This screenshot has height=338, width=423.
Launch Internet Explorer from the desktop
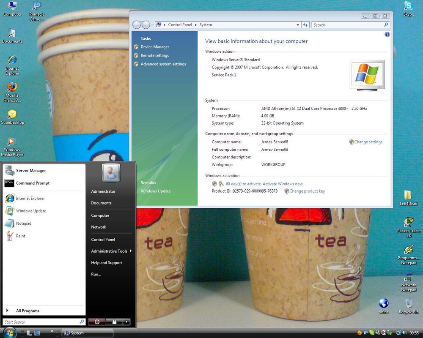[12, 65]
